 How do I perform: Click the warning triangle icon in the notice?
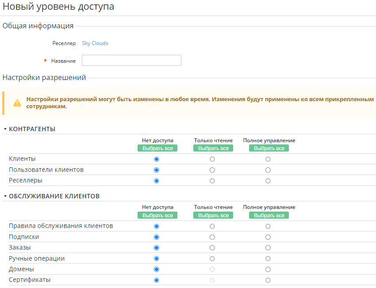pos(17,103)
